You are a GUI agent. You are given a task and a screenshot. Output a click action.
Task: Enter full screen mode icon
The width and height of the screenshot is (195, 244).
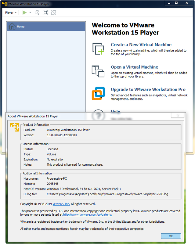click(45, 13)
